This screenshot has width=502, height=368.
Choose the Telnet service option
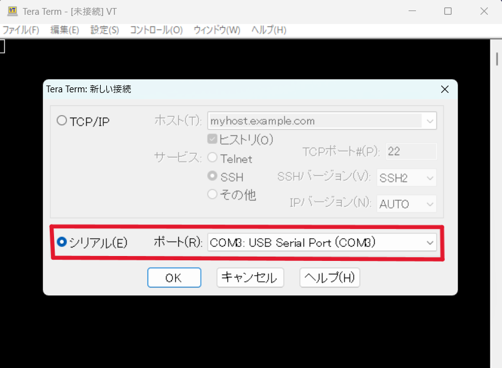point(211,158)
